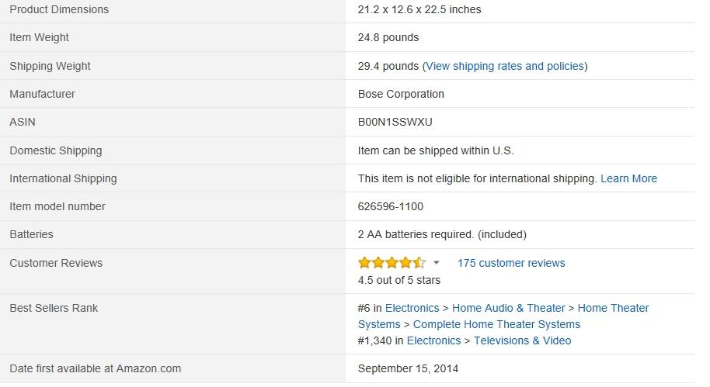710x387 pixels.
Task: Click the ASIN value B00N1SSWXU
Action: pyautogui.click(x=395, y=122)
